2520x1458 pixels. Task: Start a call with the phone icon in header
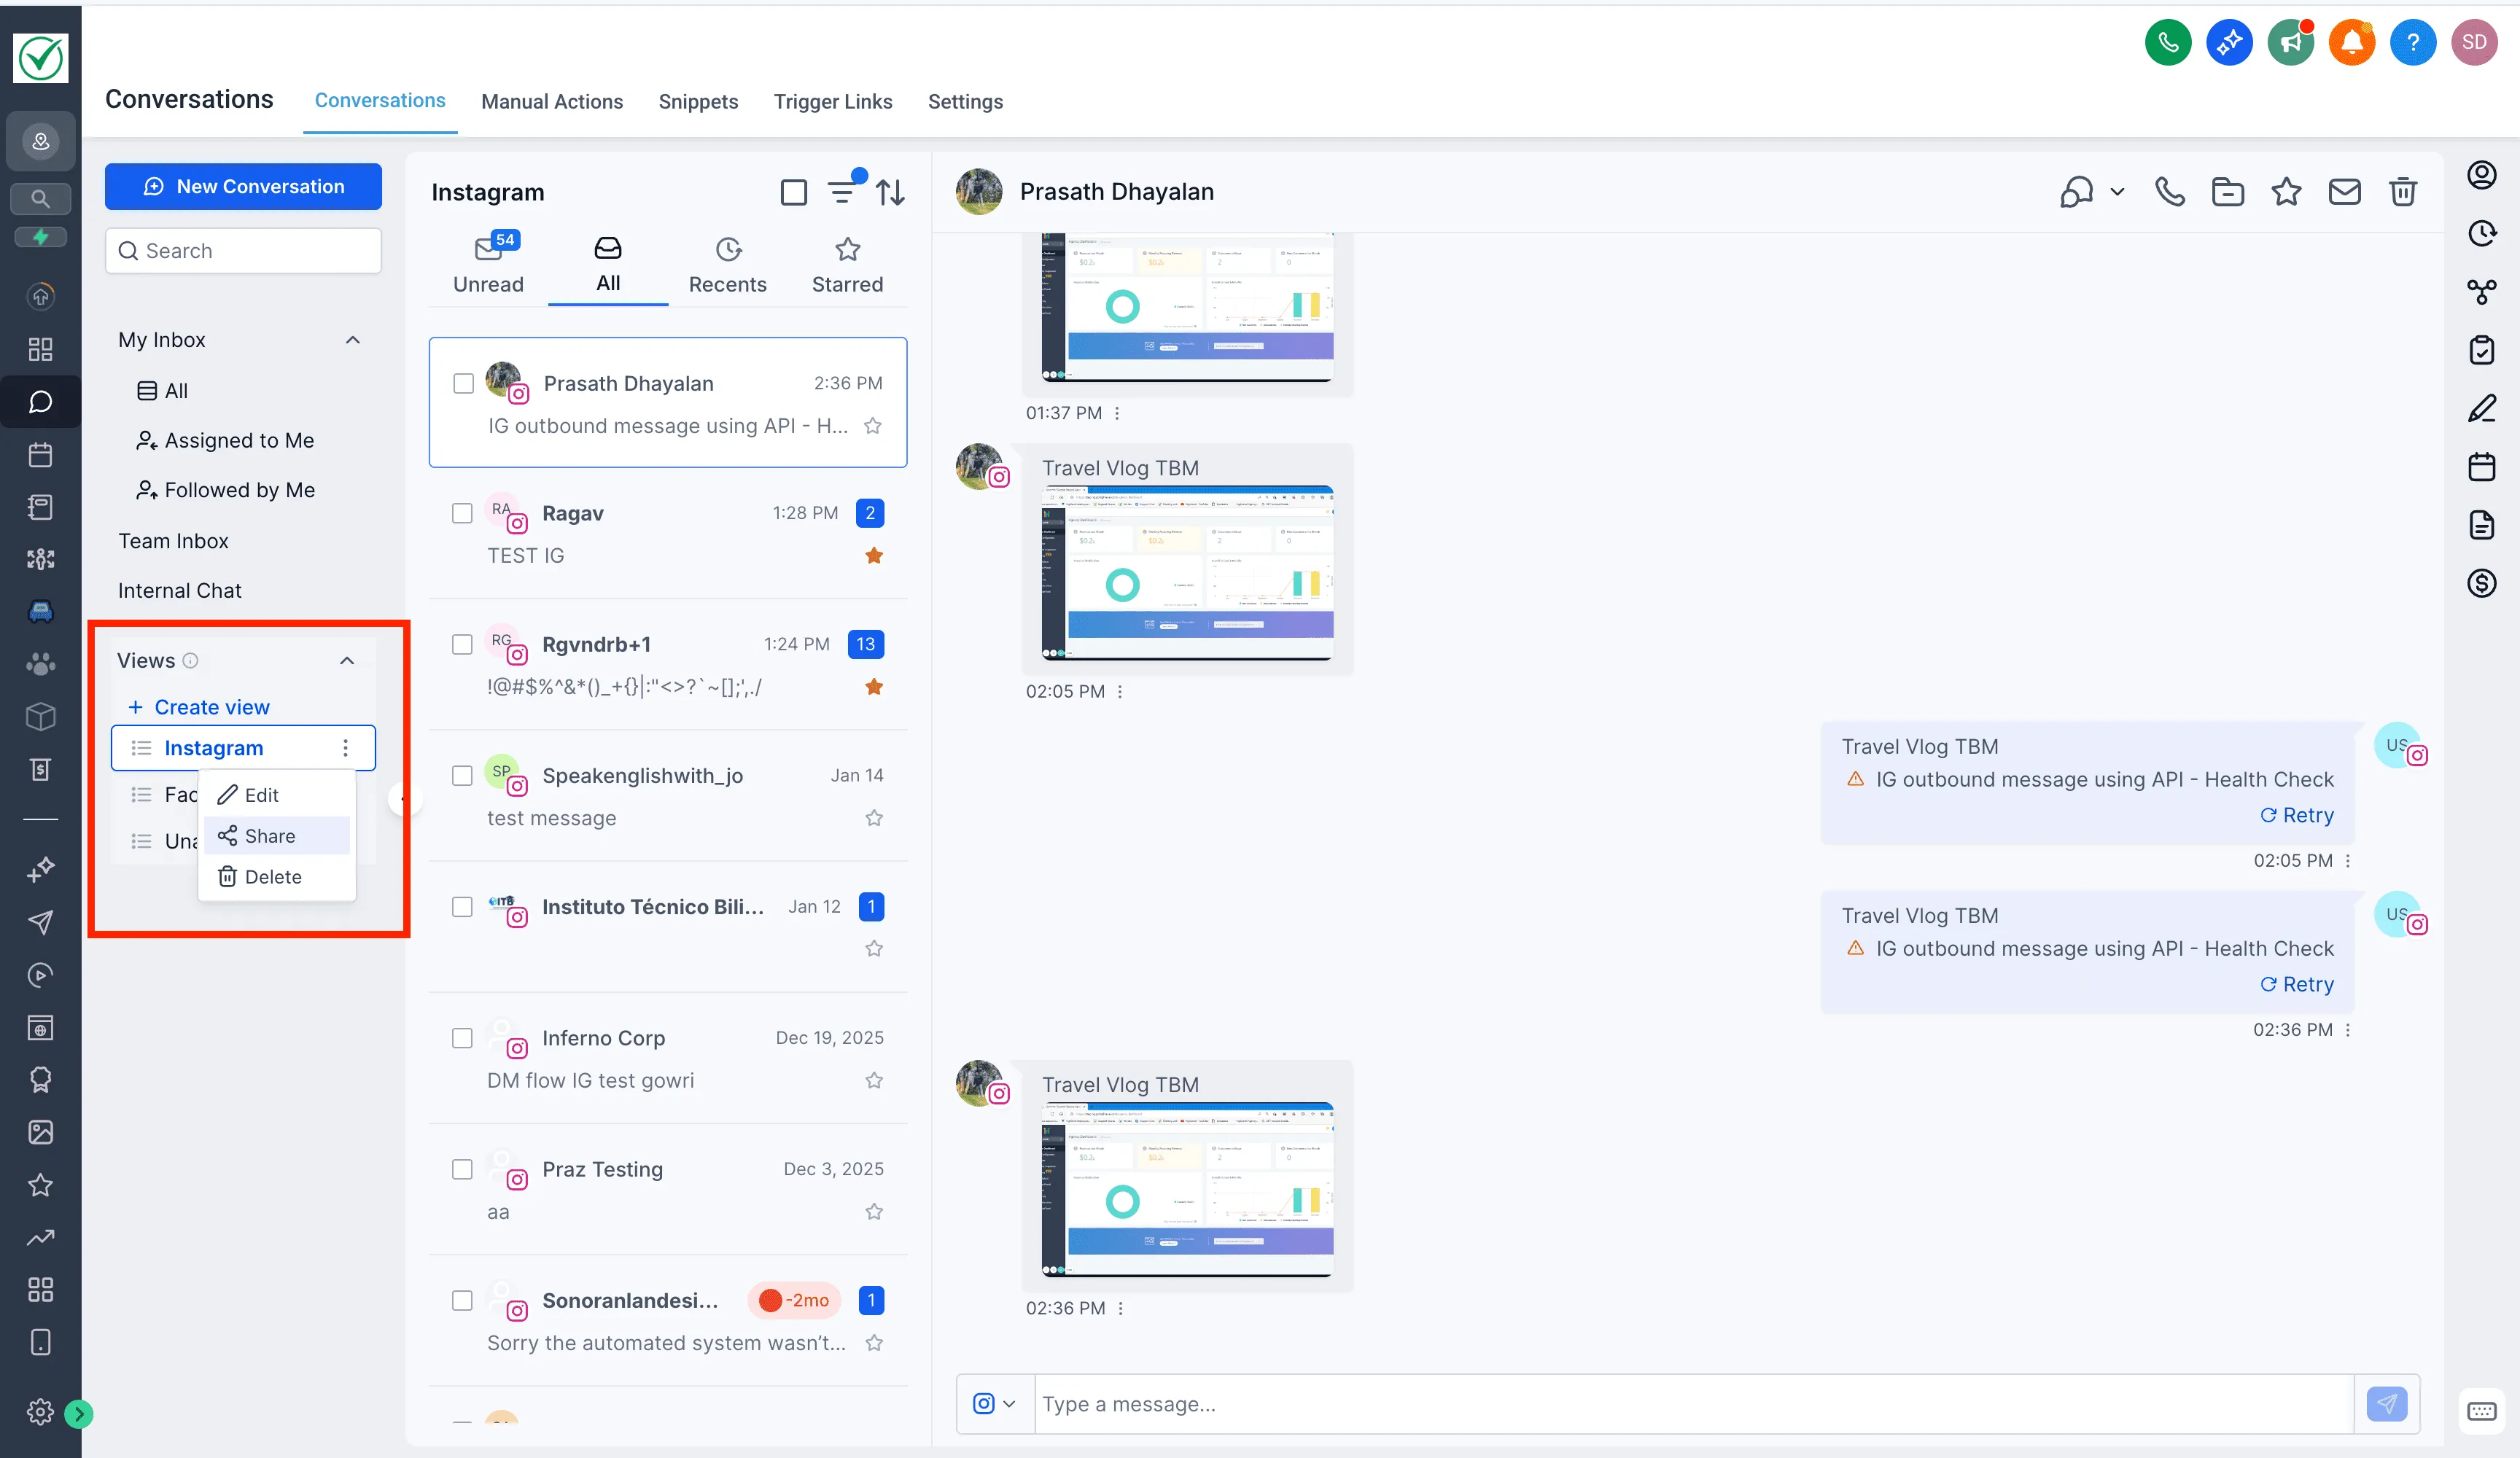pyautogui.click(x=2169, y=191)
